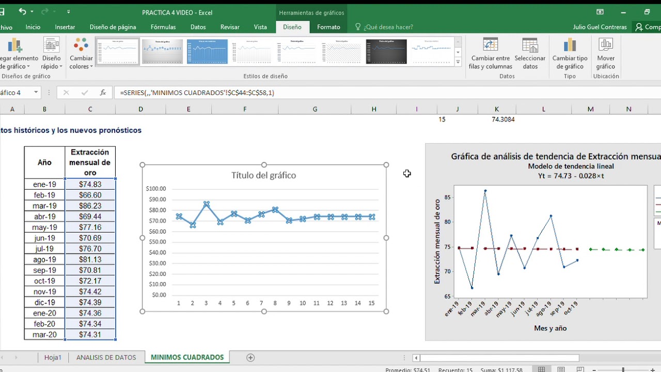The width and height of the screenshot is (661, 372).
Task: Select the gray gradient chart style thumbnail
Action: pos(162,51)
